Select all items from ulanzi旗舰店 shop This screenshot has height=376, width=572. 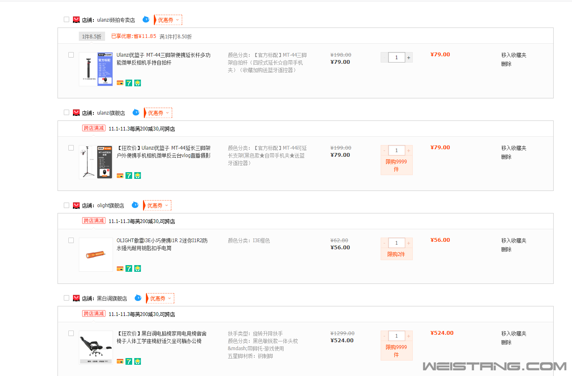(66, 112)
